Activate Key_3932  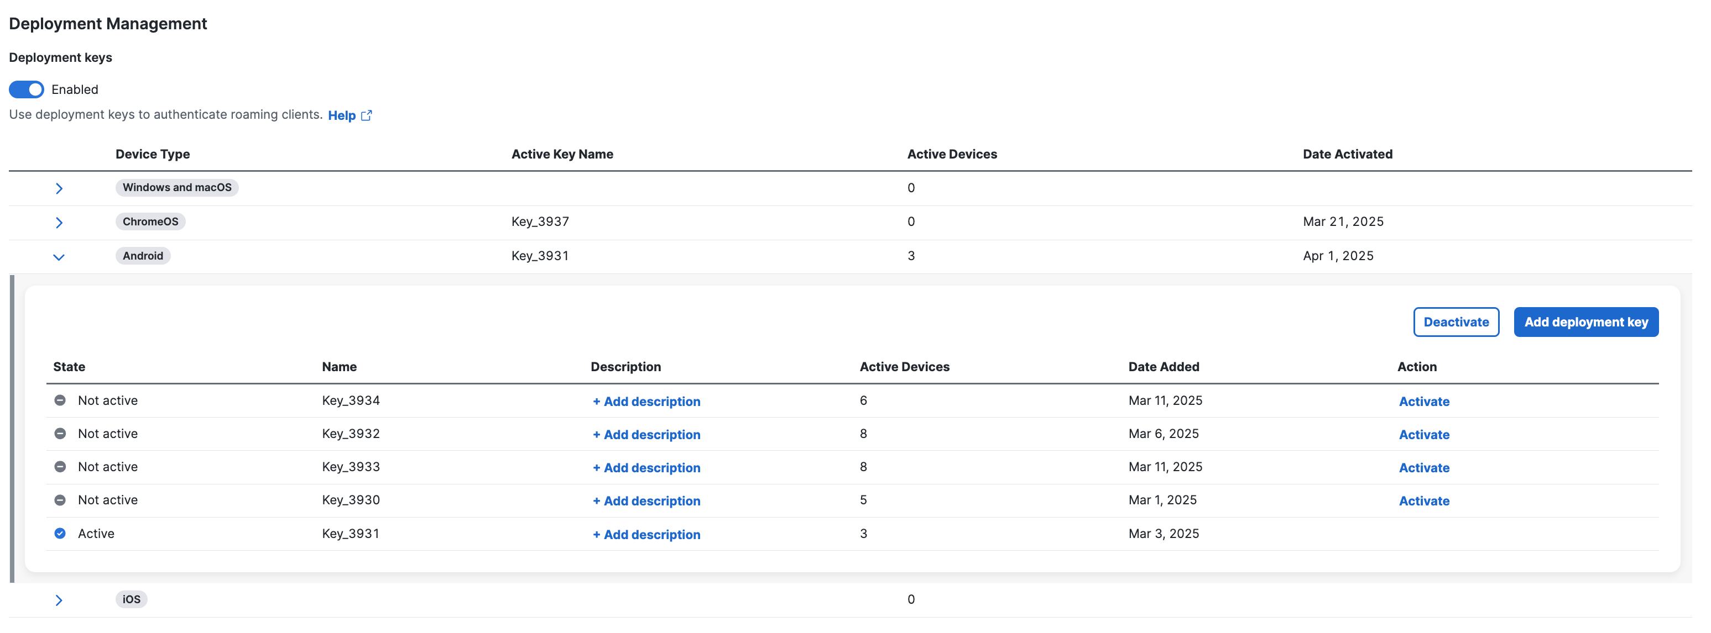click(x=1423, y=435)
